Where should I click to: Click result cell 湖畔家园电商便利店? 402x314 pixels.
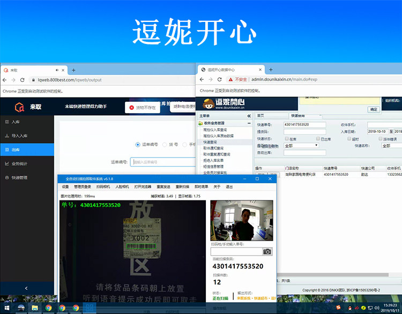[301, 175]
